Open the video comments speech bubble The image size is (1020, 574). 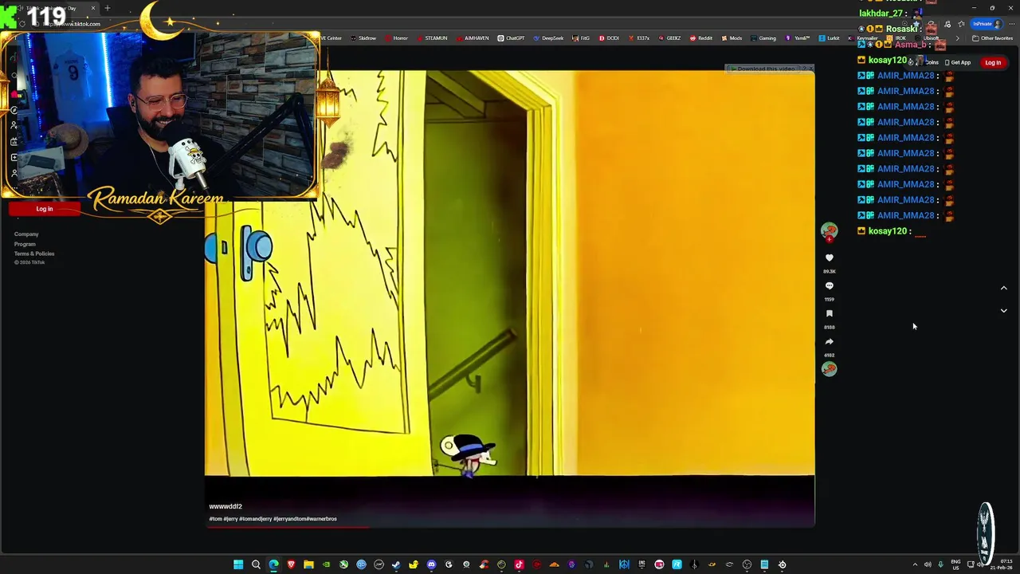click(829, 285)
